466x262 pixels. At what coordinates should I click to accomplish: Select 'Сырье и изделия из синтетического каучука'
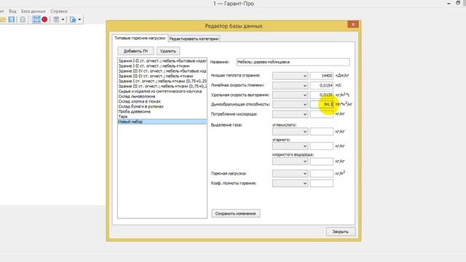point(162,91)
